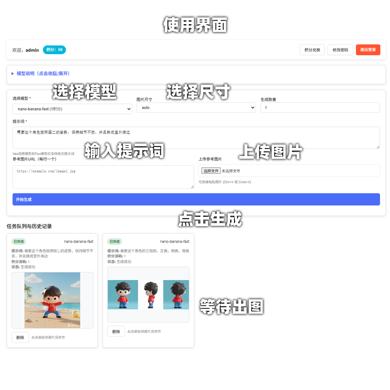Click into the 提示词 text area

point(196,138)
